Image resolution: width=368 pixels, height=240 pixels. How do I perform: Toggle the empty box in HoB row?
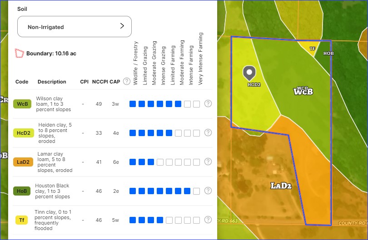click(x=196, y=191)
